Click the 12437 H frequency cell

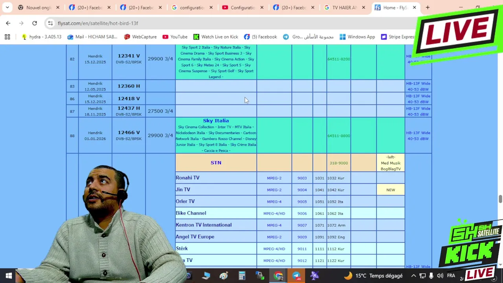click(x=129, y=111)
